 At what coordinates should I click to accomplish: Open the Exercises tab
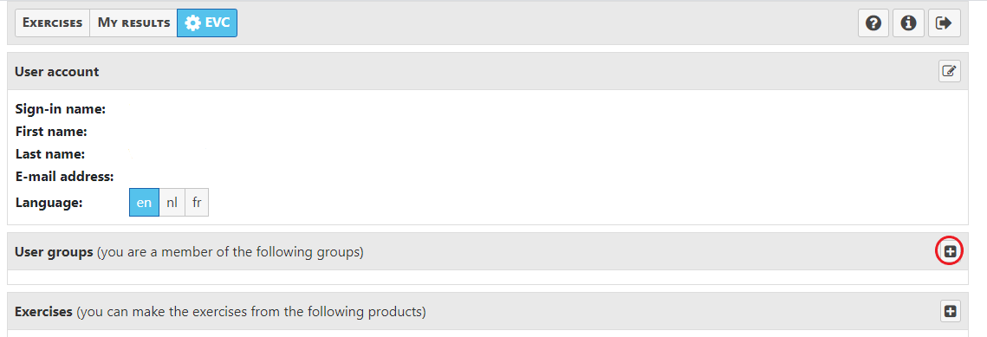pos(52,23)
